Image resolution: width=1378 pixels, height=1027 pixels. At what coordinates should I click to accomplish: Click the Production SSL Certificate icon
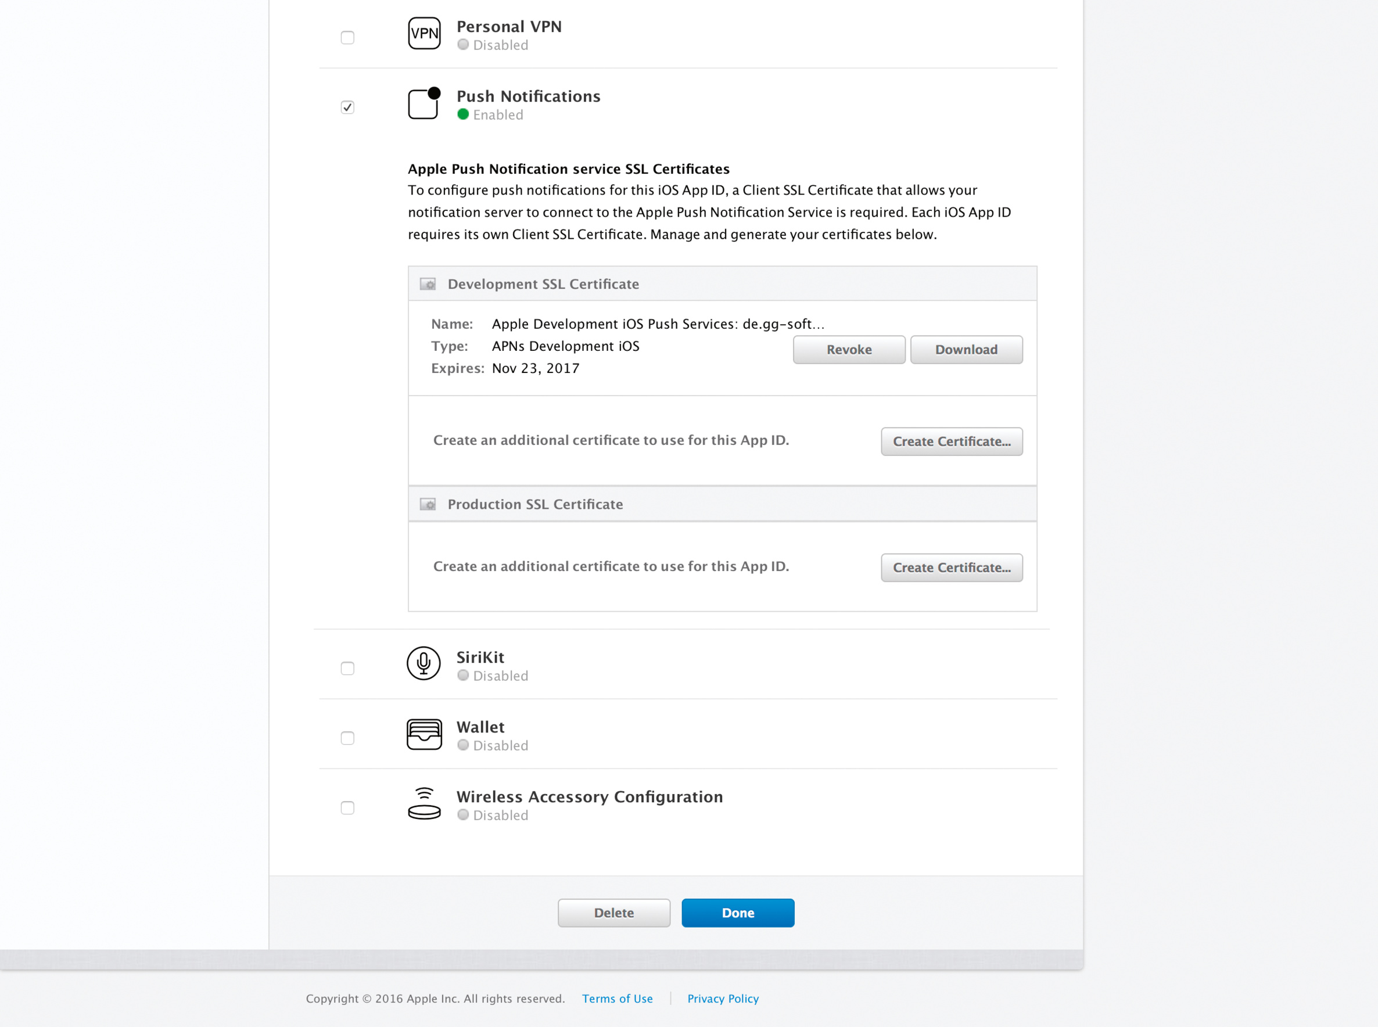click(428, 504)
